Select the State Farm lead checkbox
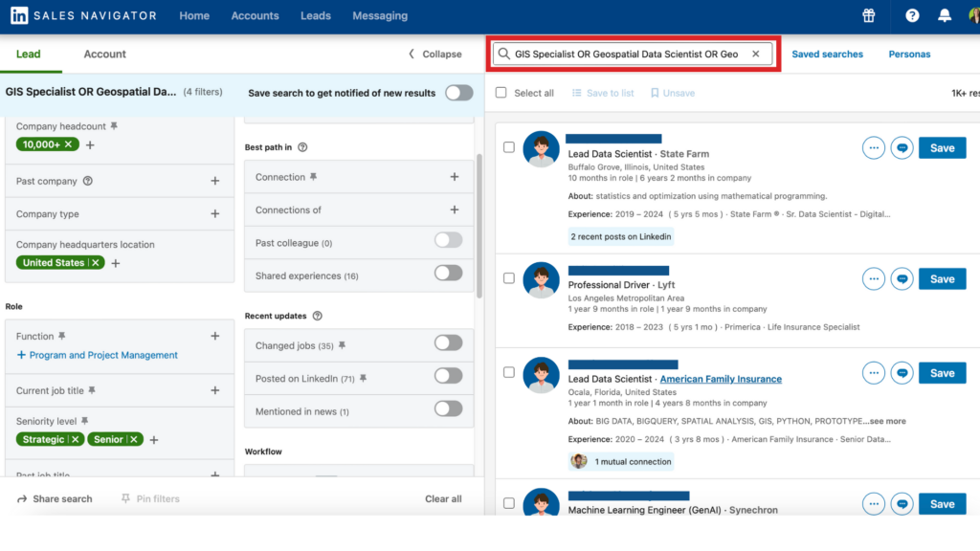Screen dimensions: 980x551 tap(509, 147)
